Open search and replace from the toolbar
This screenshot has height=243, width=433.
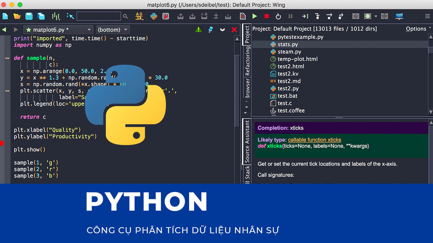[x=140, y=16]
